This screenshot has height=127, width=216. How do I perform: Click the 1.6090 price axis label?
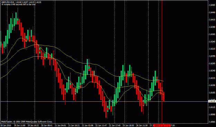point(212,115)
